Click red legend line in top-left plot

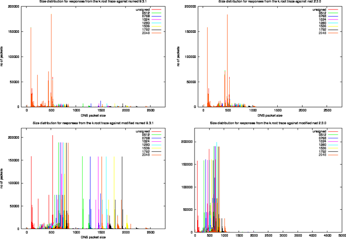[x=157, y=9]
